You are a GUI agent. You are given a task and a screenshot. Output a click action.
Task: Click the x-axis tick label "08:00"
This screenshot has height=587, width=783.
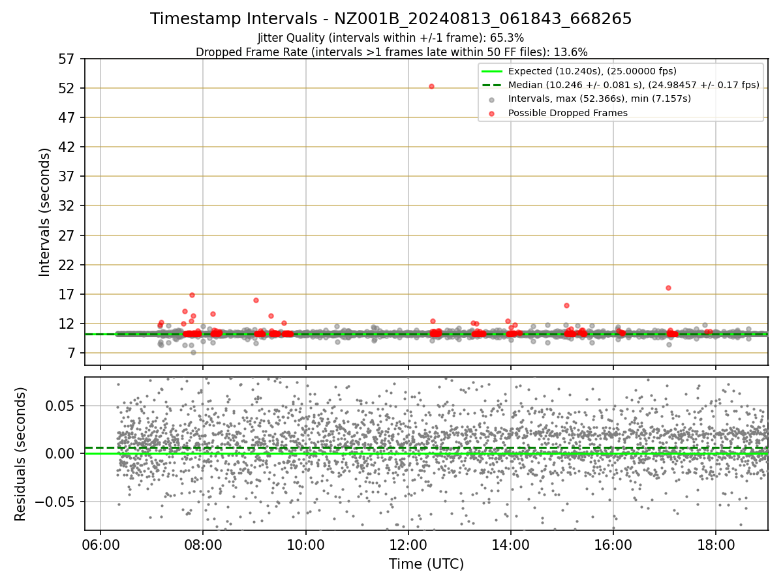203,544
